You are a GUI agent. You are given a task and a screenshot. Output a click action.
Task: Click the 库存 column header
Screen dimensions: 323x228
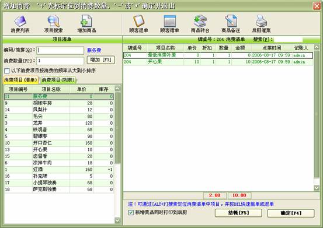[x=103, y=89]
